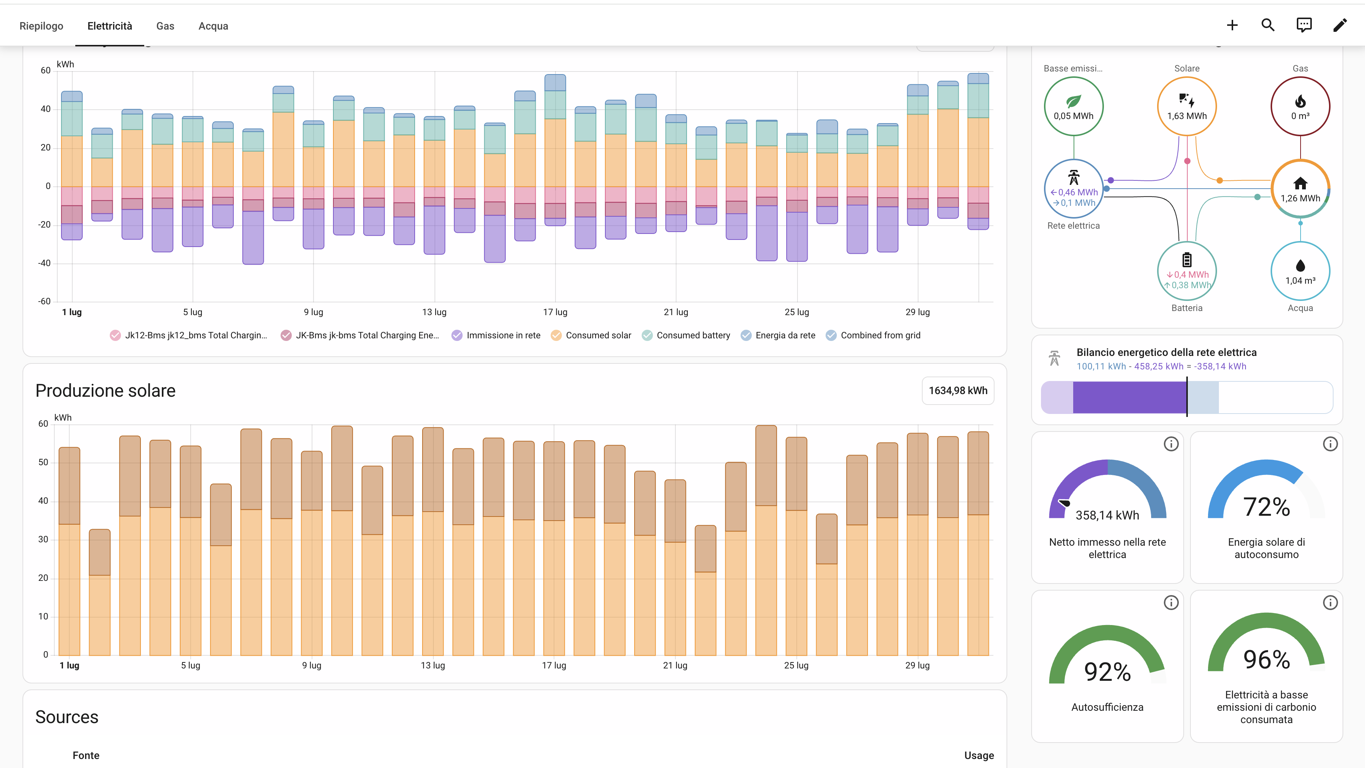Switch to the Riepilogo tab
This screenshot has width=1365, height=768.
coord(41,26)
